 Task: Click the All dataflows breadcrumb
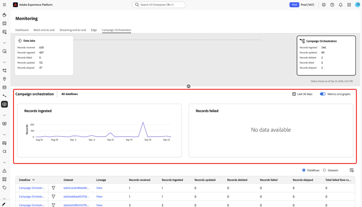click(70, 94)
